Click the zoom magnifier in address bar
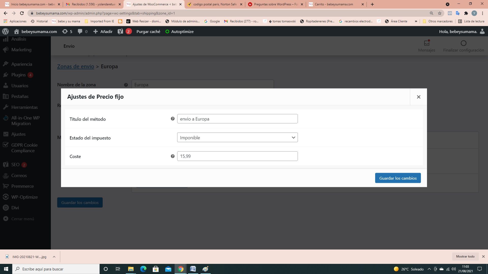The height and width of the screenshot is (274, 488). tap(431, 13)
